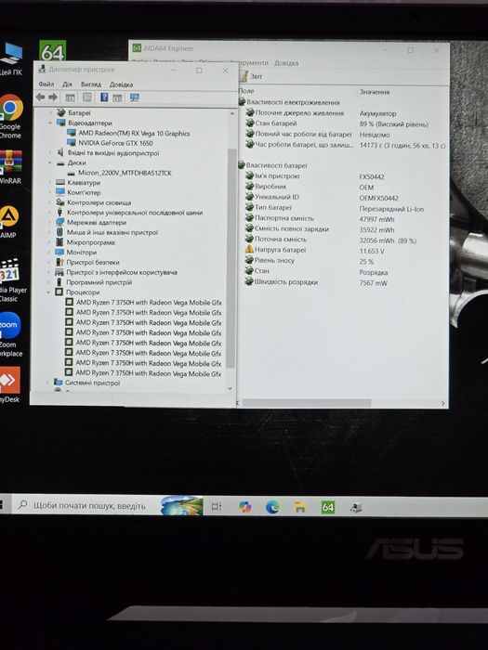Click the Поле column header in AIDA64

(246, 91)
